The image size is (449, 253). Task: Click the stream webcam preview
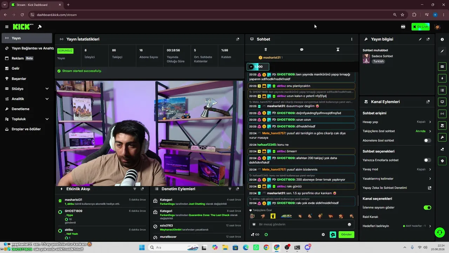(149, 133)
